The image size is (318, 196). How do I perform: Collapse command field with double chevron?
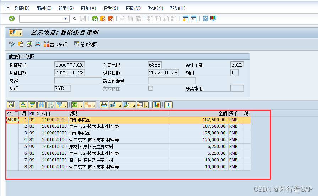tap(75, 19)
